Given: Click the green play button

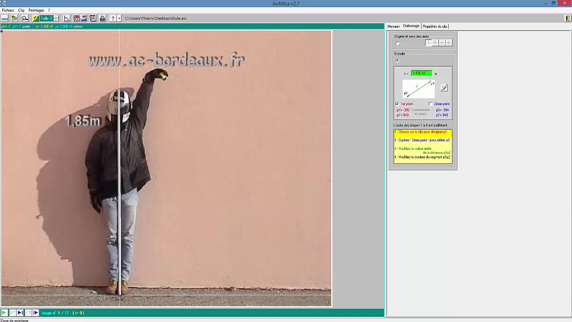Looking at the screenshot, I should click(x=4, y=313).
